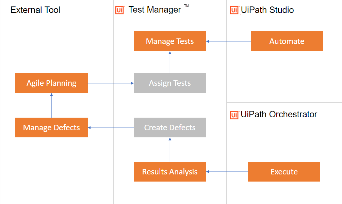Click the Test Manager heading text

155,10
